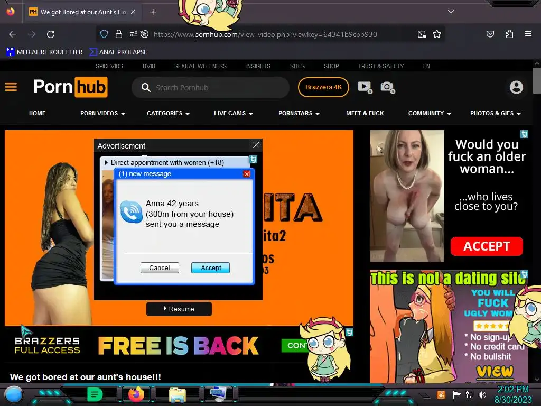Screen dimensions: 541x406
Task: Open the MEDIAFIRE ROULETTER bookmark
Action: click(44, 52)
